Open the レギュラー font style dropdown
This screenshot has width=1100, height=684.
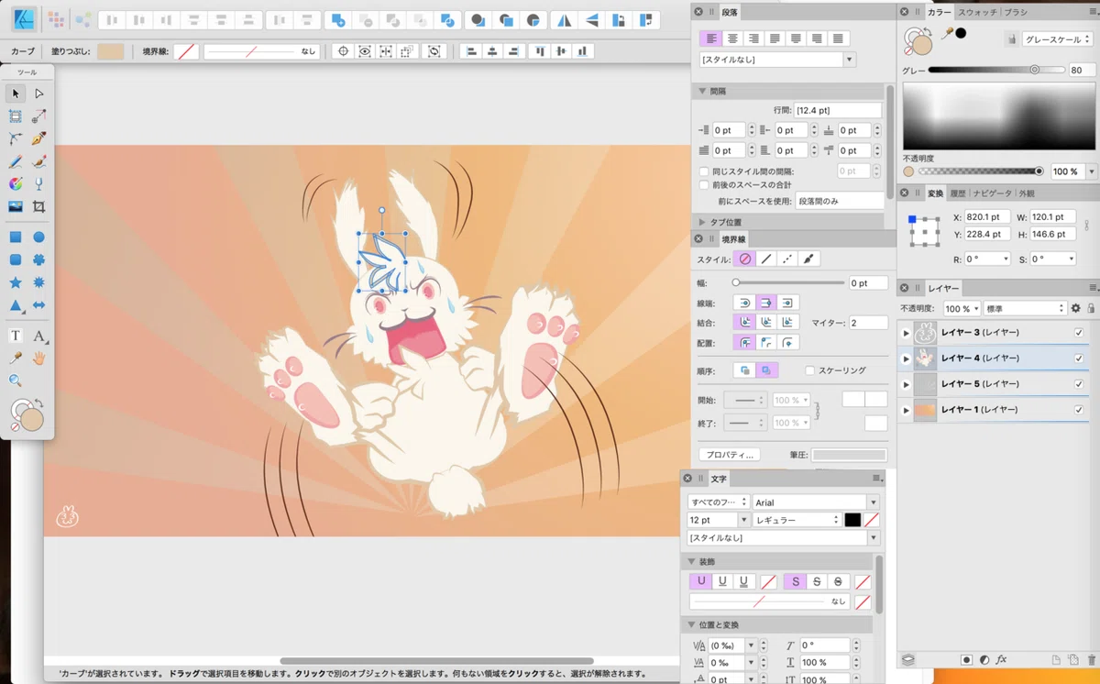pyautogui.click(x=797, y=520)
